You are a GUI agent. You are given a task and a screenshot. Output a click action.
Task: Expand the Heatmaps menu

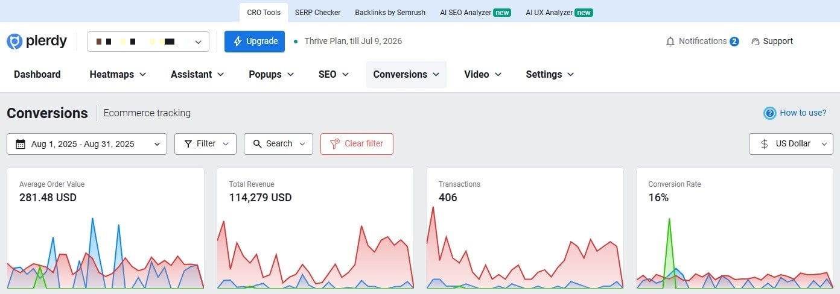[118, 75]
